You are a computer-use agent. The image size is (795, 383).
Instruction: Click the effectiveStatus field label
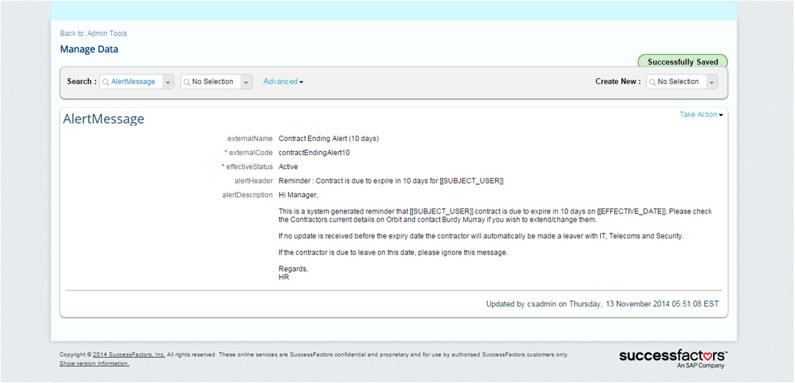[x=250, y=167]
